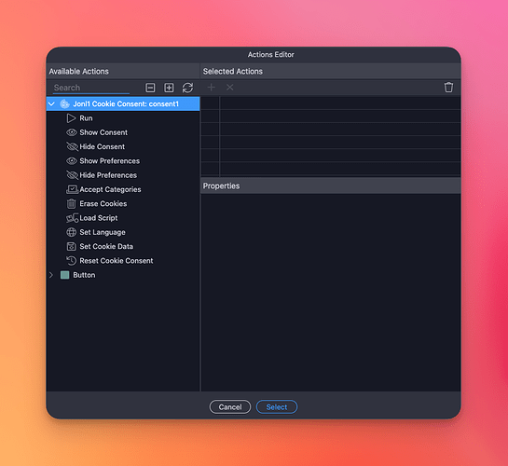
Task: Click the Search input field
Action: tap(91, 88)
